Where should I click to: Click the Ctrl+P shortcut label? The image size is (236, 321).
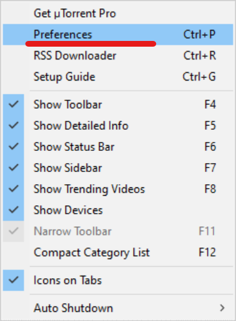point(200,35)
